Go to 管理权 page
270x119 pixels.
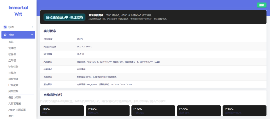click(x=12, y=48)
